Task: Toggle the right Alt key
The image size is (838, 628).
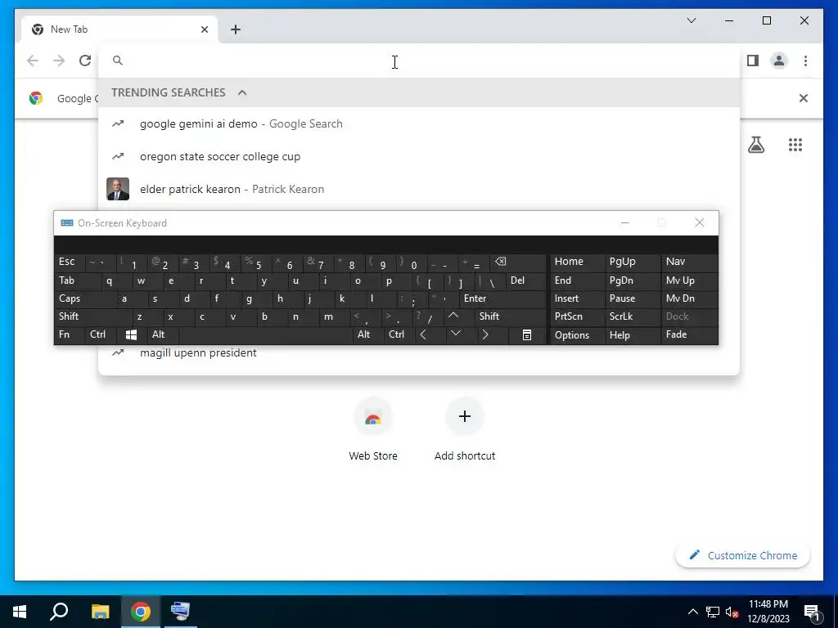Action: [367, 334]
